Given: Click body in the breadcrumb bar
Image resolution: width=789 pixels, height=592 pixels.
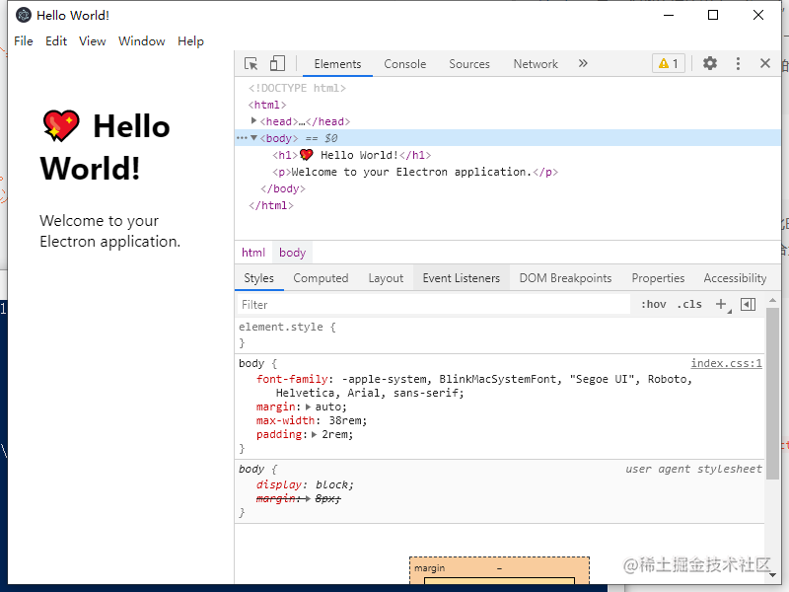Looking at the screenshot, I should pyautogui.click(x=292, y=253).
